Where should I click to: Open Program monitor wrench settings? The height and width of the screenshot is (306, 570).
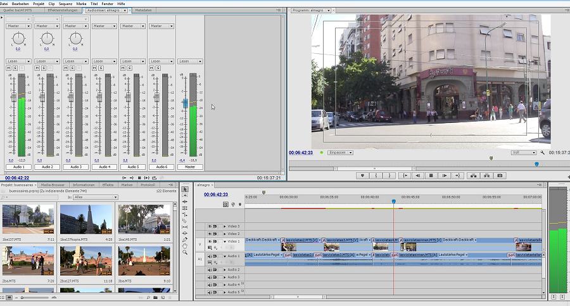[x=542, y=153]
